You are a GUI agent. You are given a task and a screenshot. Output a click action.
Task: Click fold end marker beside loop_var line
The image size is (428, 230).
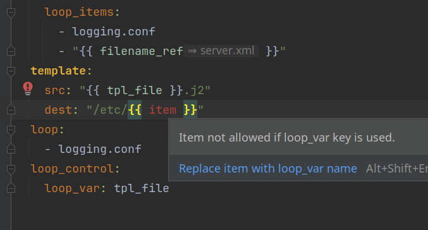pos(11,188)
